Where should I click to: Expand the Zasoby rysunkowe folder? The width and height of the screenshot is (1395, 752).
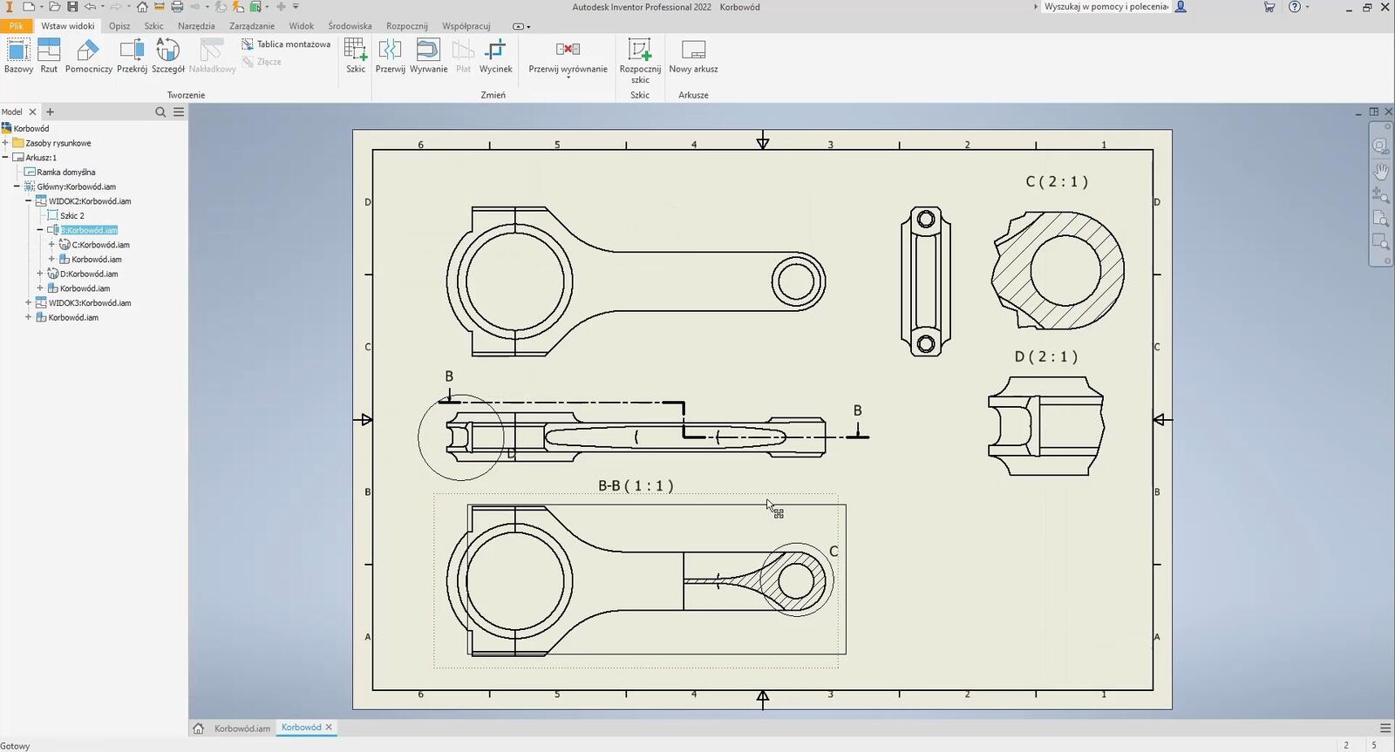pos(5,143)
